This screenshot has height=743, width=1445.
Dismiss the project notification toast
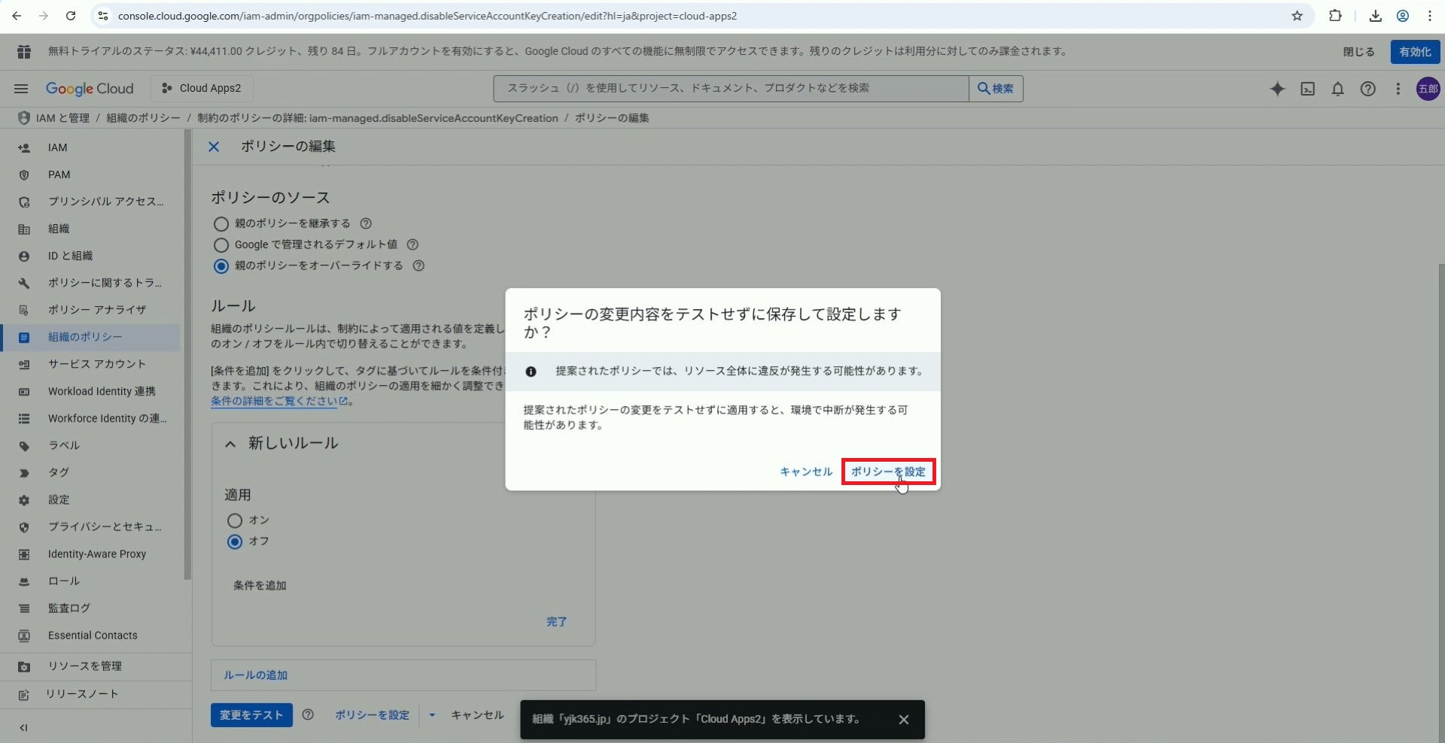tap(903, 720)
